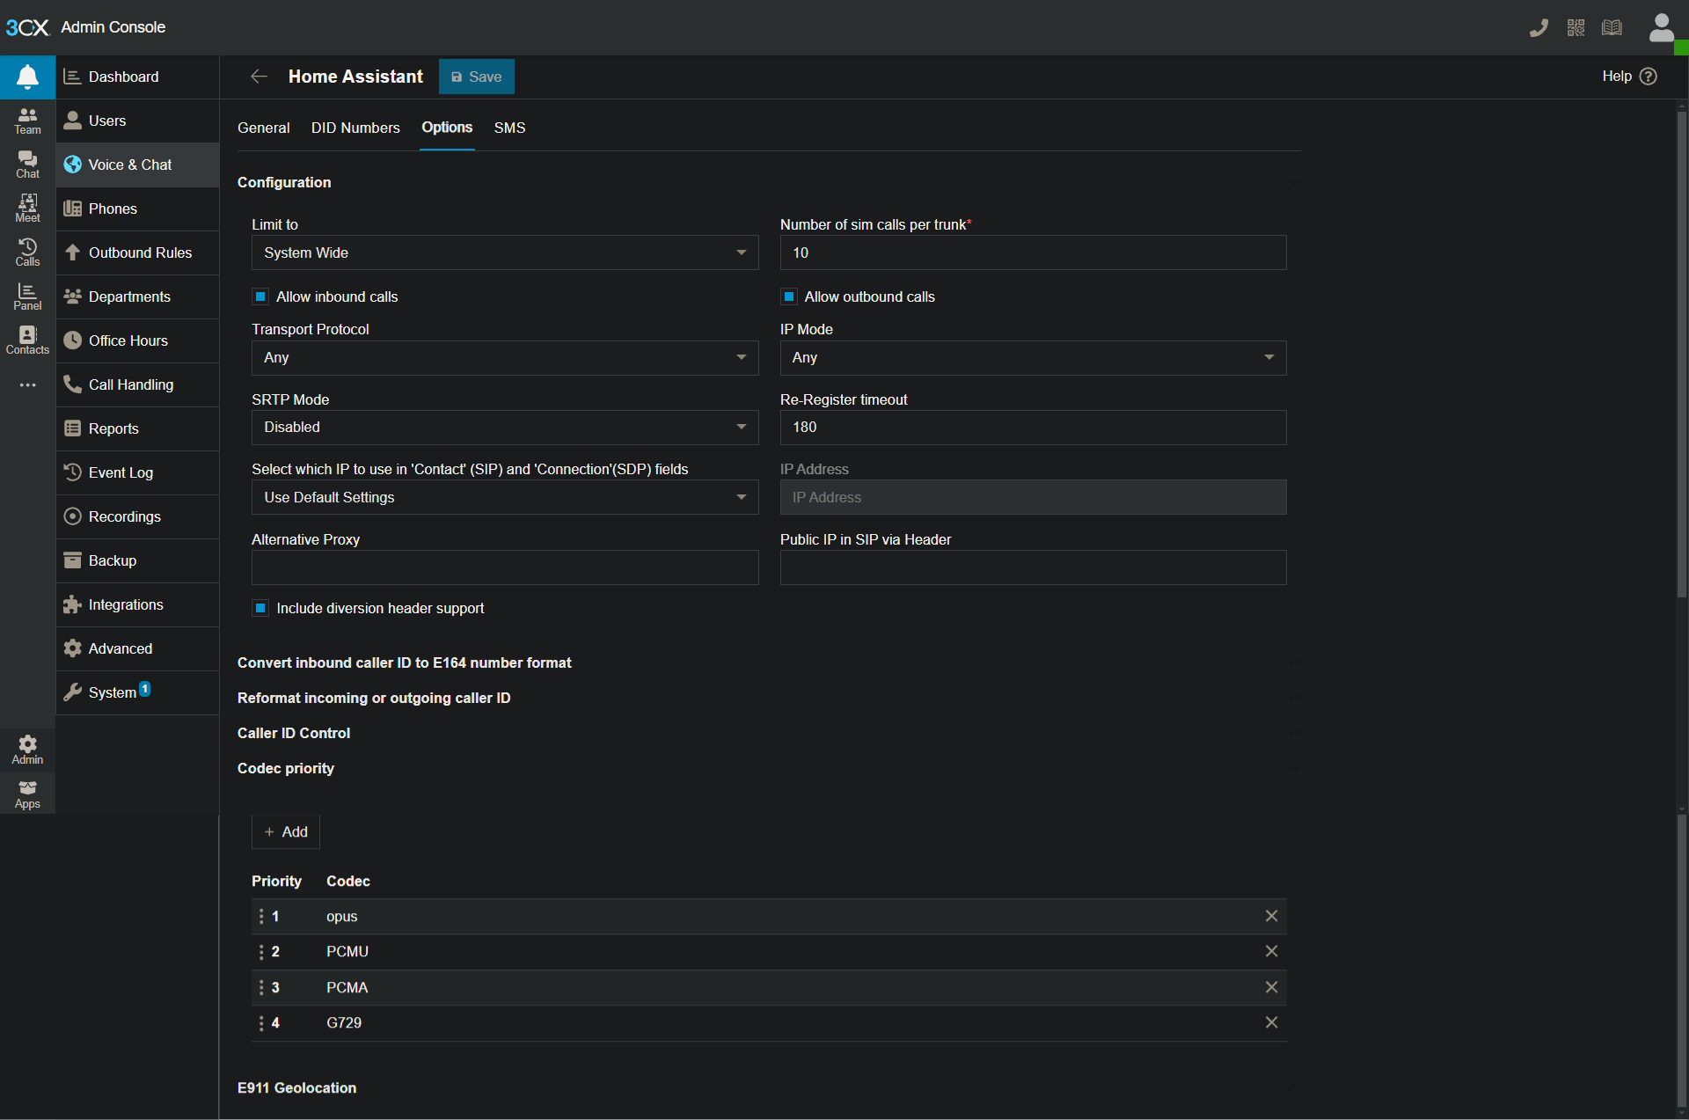The height and width of the screenshot is (1120, 1689).
Task: Remove the opus codec row
Action: [1271, 916]
